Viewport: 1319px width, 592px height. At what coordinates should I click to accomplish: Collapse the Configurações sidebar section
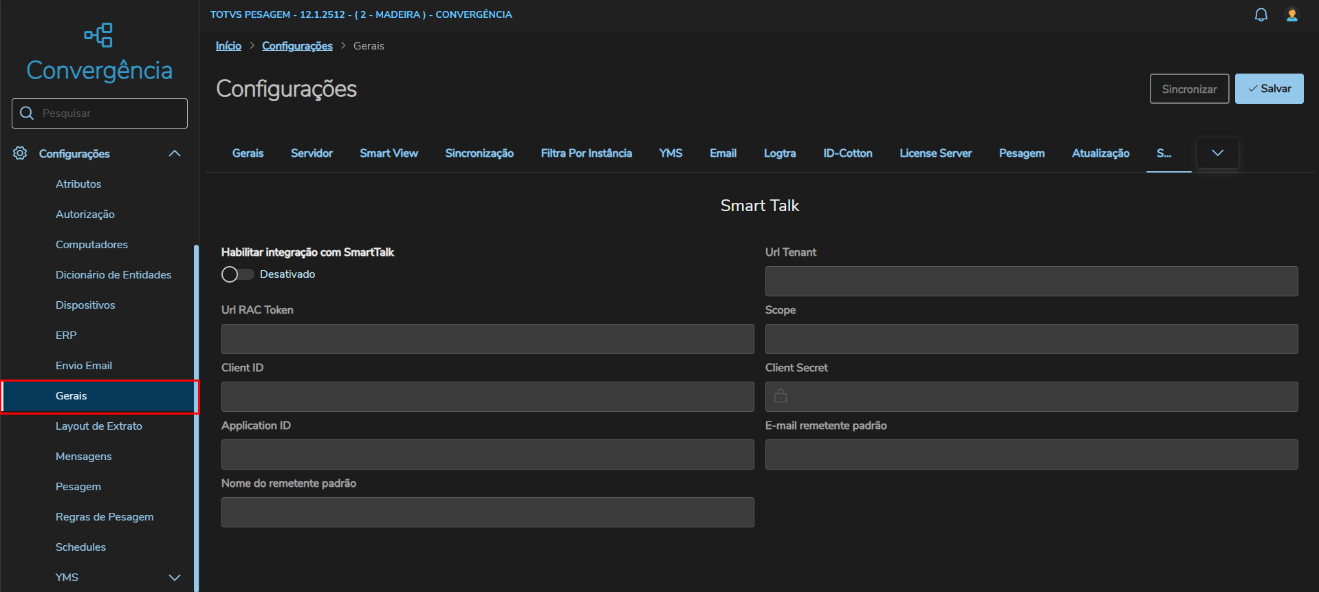(x=175, y=153)
